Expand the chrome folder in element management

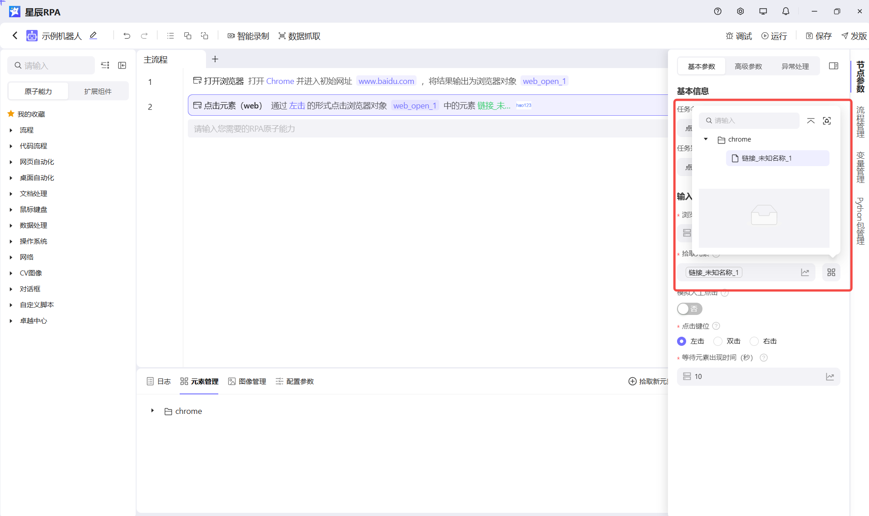click(152, 411)
